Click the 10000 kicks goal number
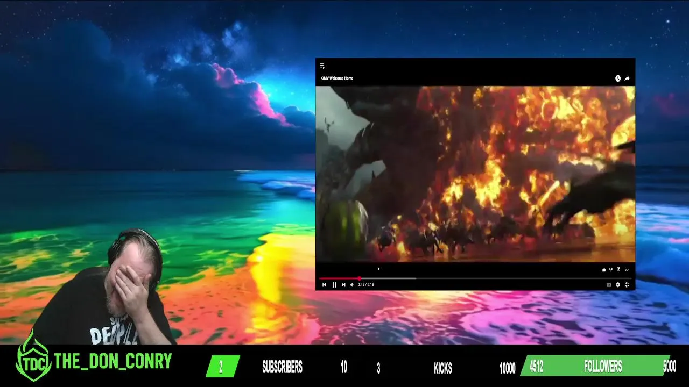Viewport: 689px width, 387px height. tap(507, 368)
